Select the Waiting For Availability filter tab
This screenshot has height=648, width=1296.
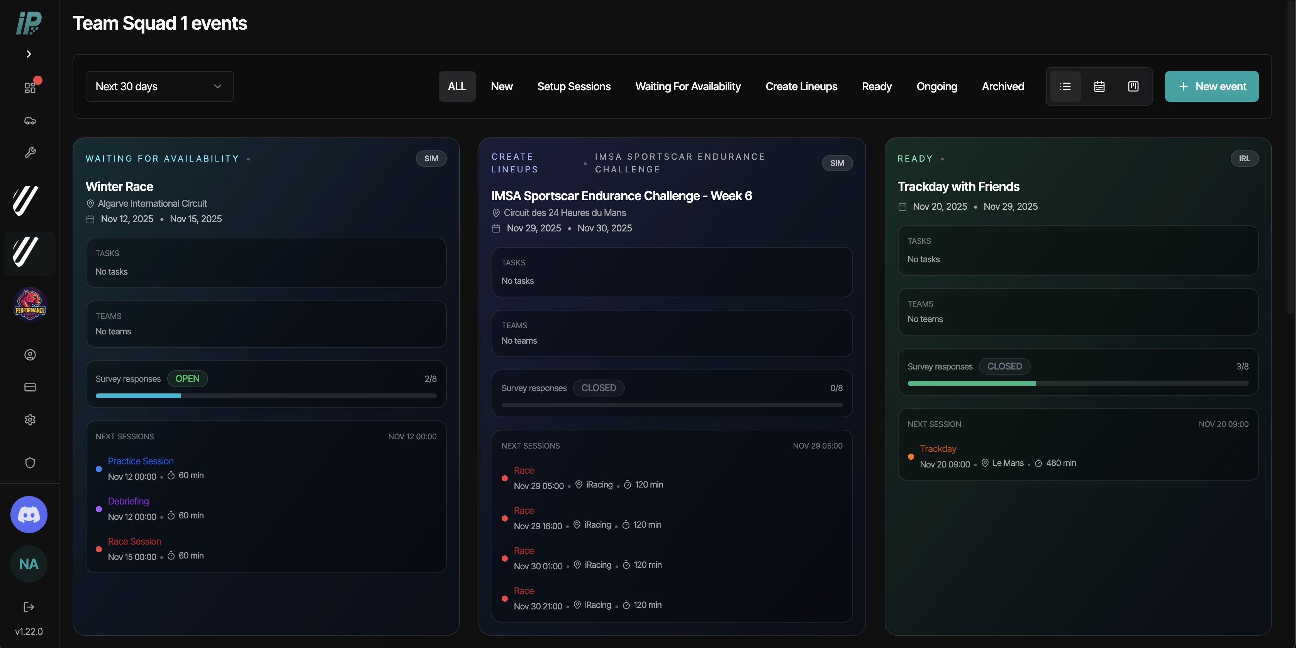click(x=688, y=86)
